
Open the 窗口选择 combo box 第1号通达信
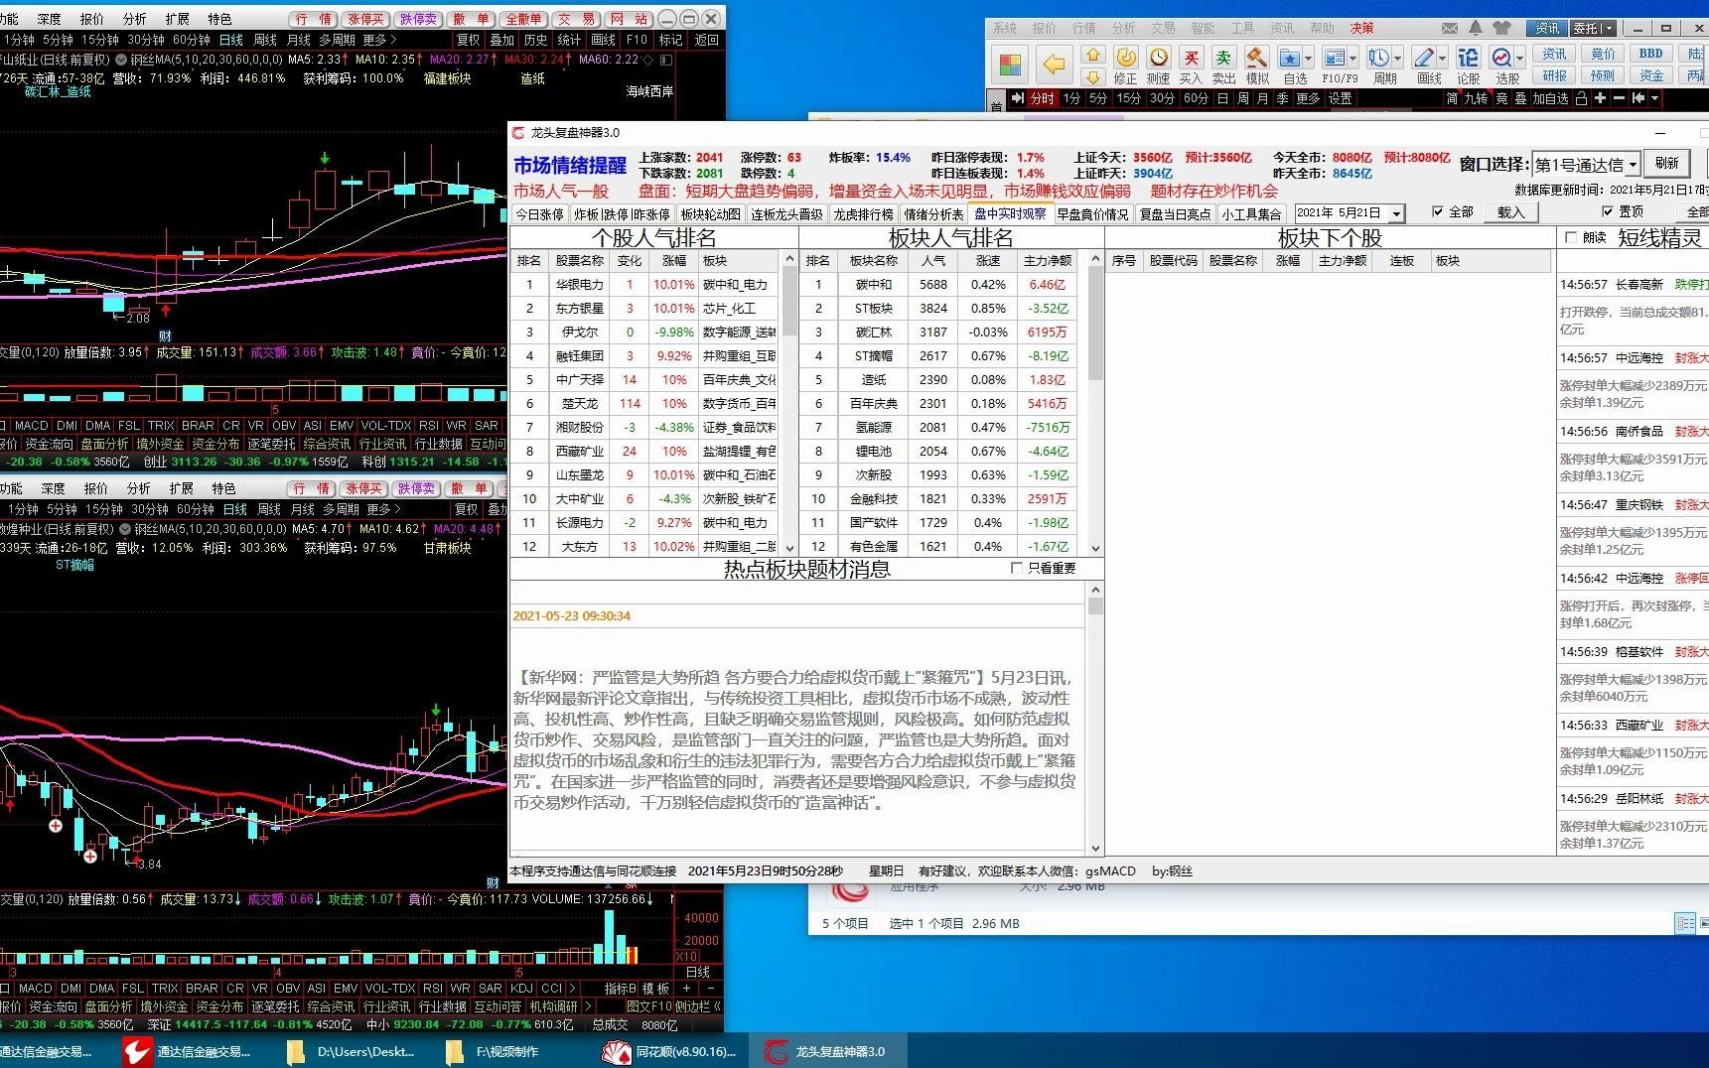pos(1586,165)
